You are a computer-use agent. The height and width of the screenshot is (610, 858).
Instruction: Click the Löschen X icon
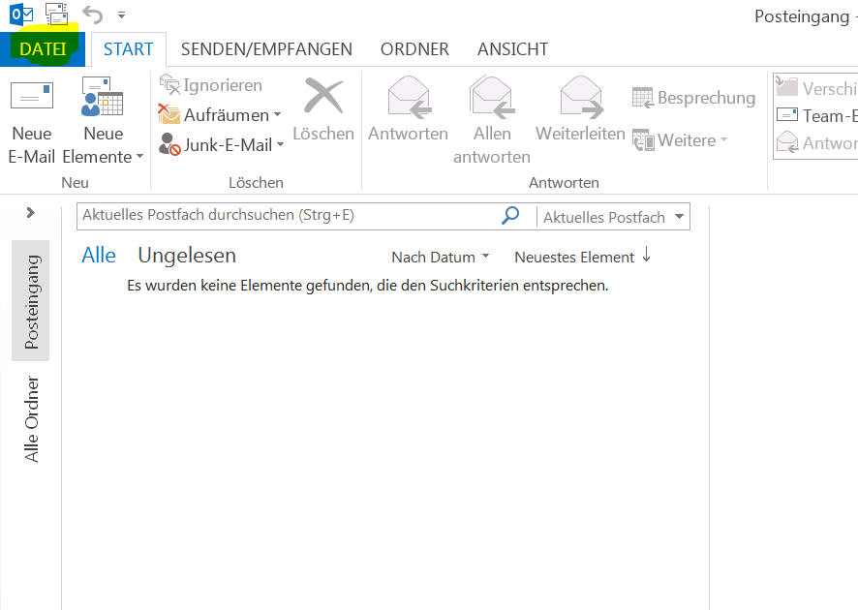pos(323,98)
